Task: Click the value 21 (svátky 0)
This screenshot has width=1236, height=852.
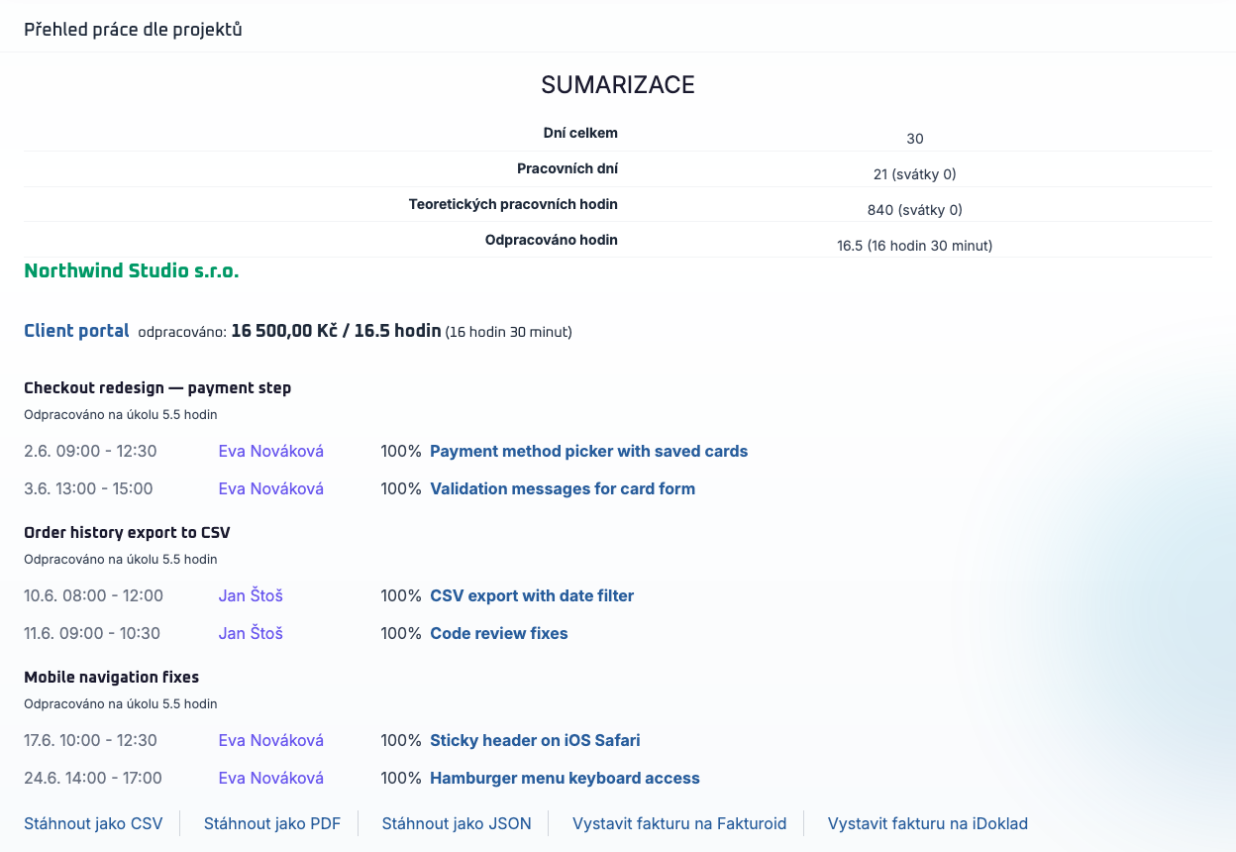Action: tap(915, 175)
